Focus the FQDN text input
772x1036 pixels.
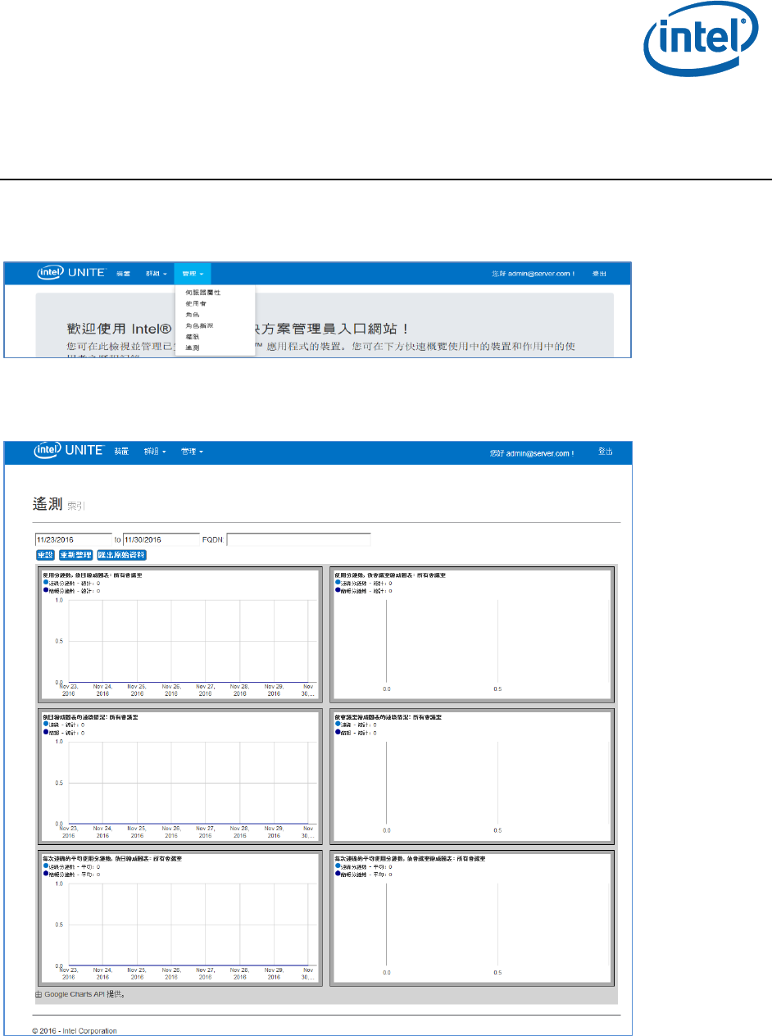tap(298, 539)
